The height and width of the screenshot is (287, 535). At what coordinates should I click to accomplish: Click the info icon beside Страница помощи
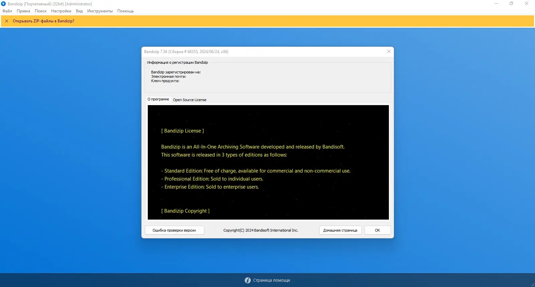click(x=248, y=280)
